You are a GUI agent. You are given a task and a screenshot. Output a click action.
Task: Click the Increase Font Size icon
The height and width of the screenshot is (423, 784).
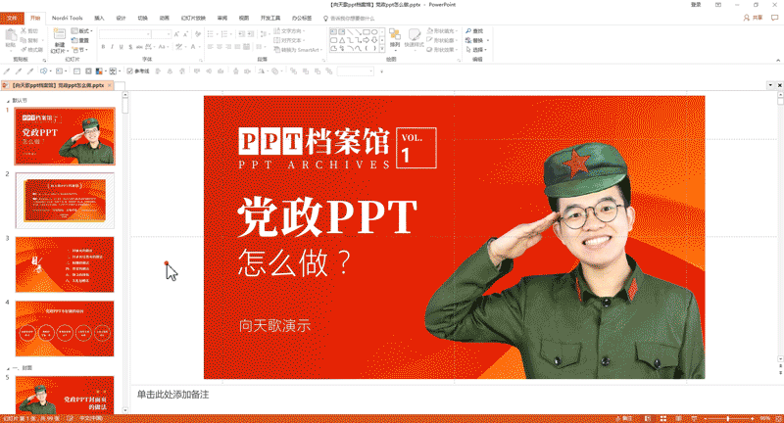point(176,34)
